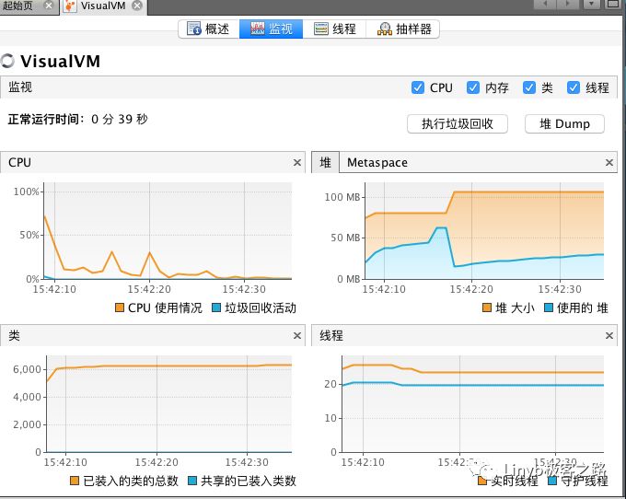This screenshot has width=626, height=499.
Task: Click the 共享的已装入类数 legend swatch
Action: 192,481
